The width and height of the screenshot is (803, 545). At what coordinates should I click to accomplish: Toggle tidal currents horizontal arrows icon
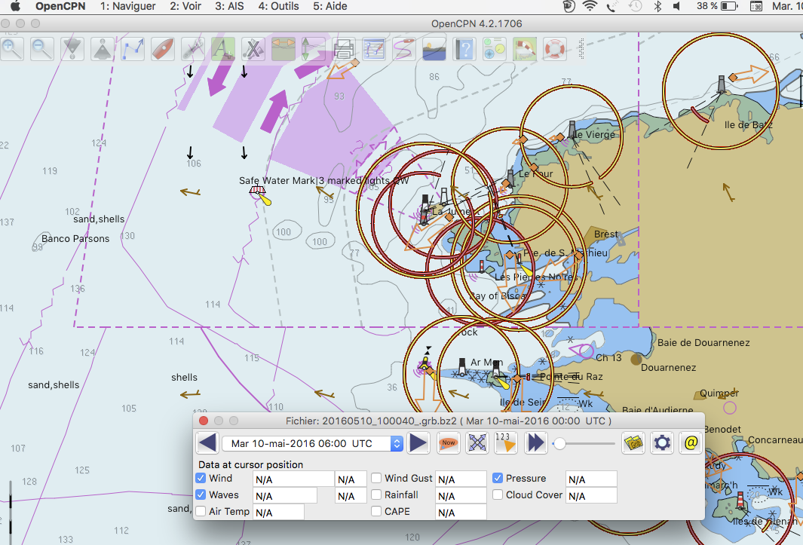click(x=284, y=49)
